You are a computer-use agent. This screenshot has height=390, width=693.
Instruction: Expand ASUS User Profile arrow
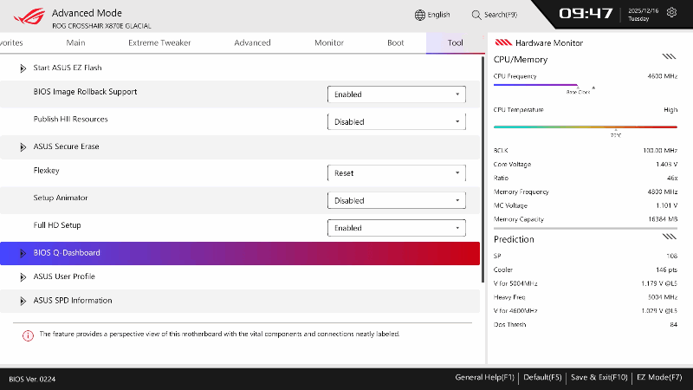click(x=23, y=276)
